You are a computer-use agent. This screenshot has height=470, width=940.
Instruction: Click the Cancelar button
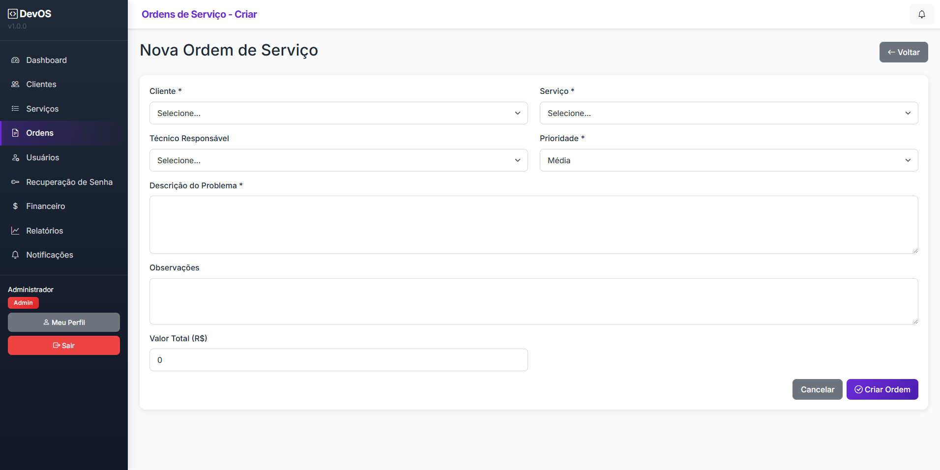click(817, 389)
